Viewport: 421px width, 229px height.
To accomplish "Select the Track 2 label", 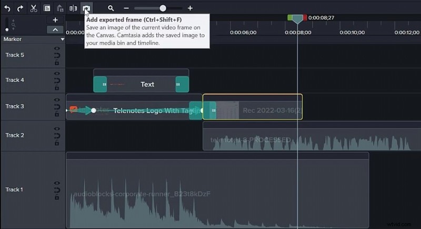I will click(15, 136).
